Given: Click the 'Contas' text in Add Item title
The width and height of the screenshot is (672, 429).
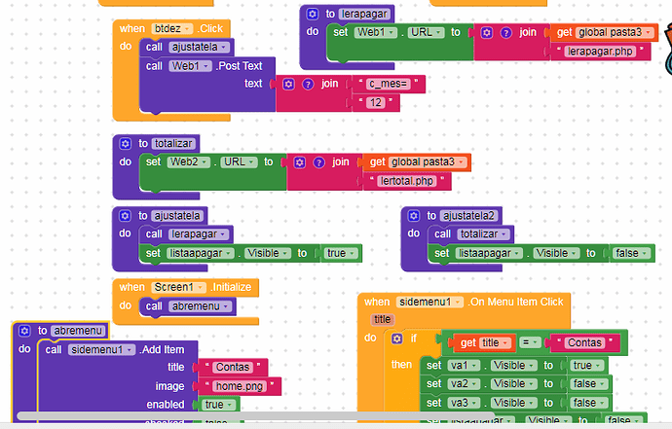Looking at the screenshot, I should (233, 368).
